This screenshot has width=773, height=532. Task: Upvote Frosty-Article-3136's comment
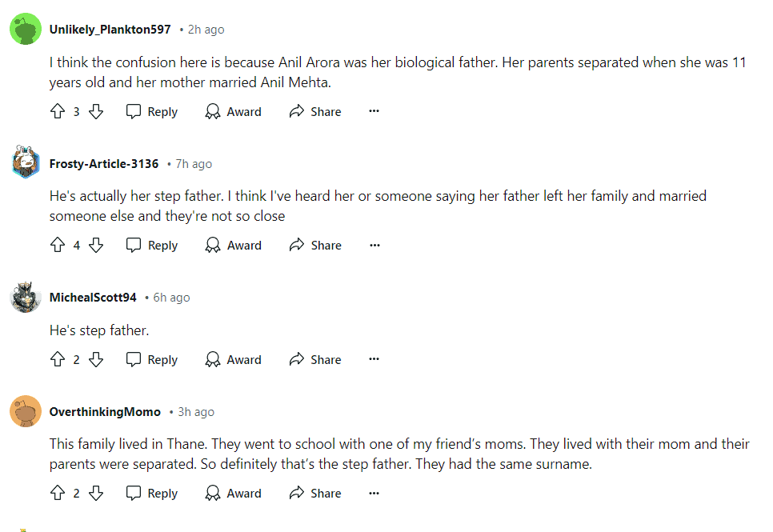point(58,245)
